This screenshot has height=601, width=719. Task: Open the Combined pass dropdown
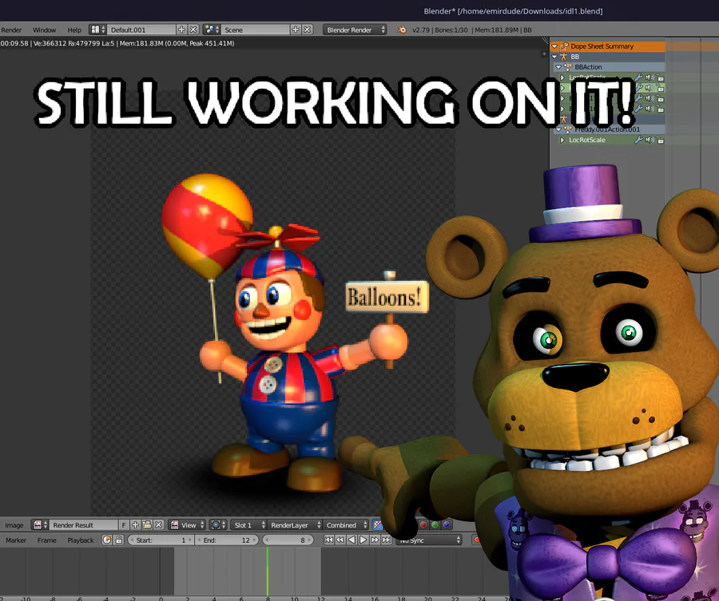coord(346,525)
